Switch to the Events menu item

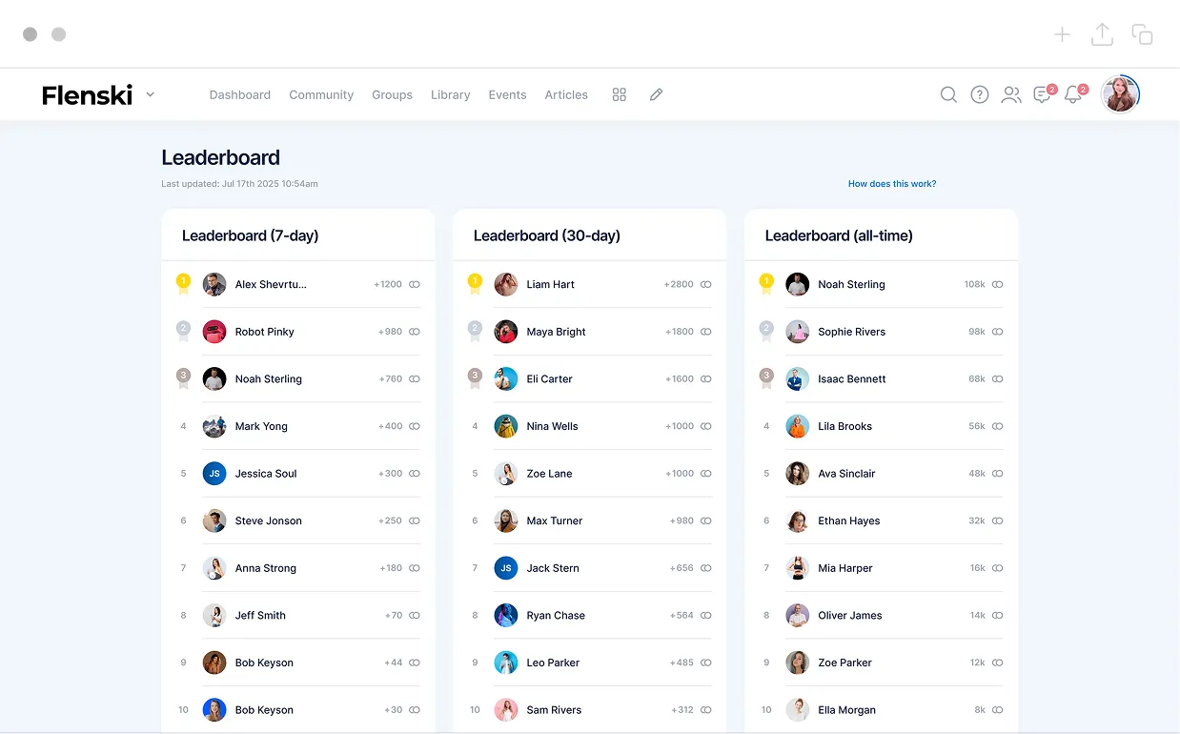(507, 94)
